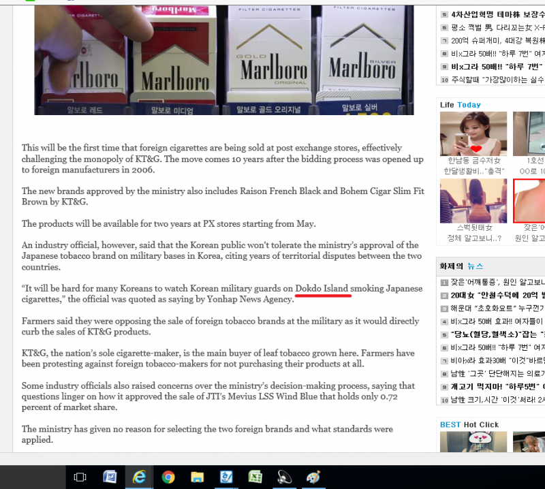The height and width of the screenshot is (489, 545).
Task: Click the Internet Explorer taskbar icon
Action: click(139, 477)
